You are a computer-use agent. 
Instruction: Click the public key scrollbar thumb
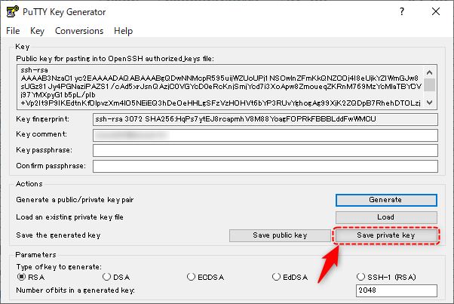point(430,84)
